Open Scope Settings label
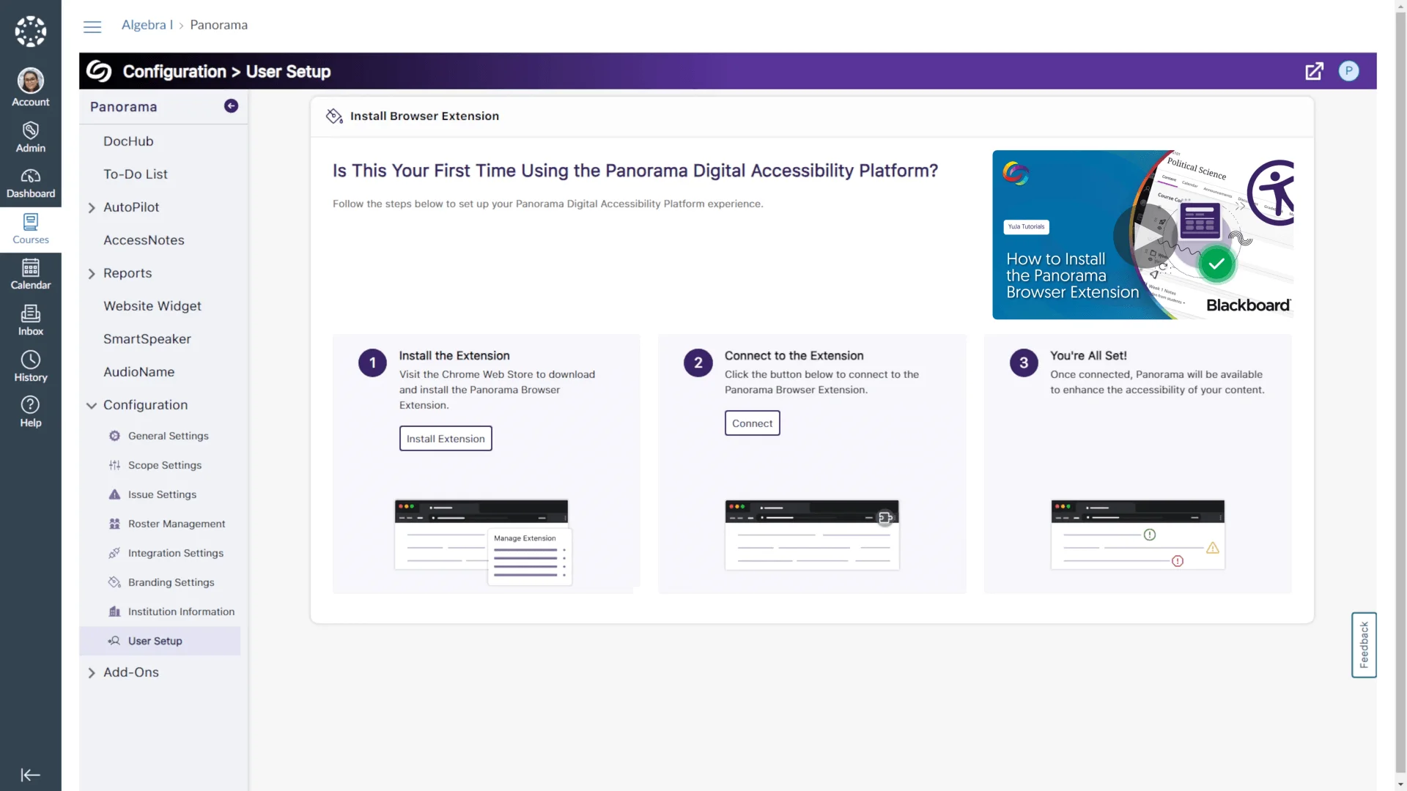 (165, 465)
